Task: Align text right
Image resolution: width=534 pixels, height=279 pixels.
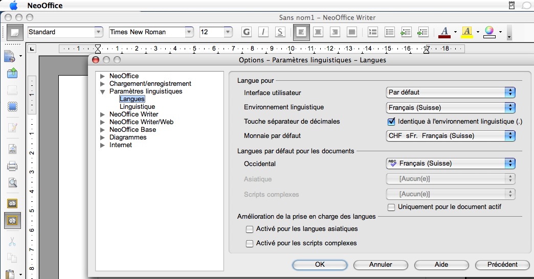Action: pos(335,32)
